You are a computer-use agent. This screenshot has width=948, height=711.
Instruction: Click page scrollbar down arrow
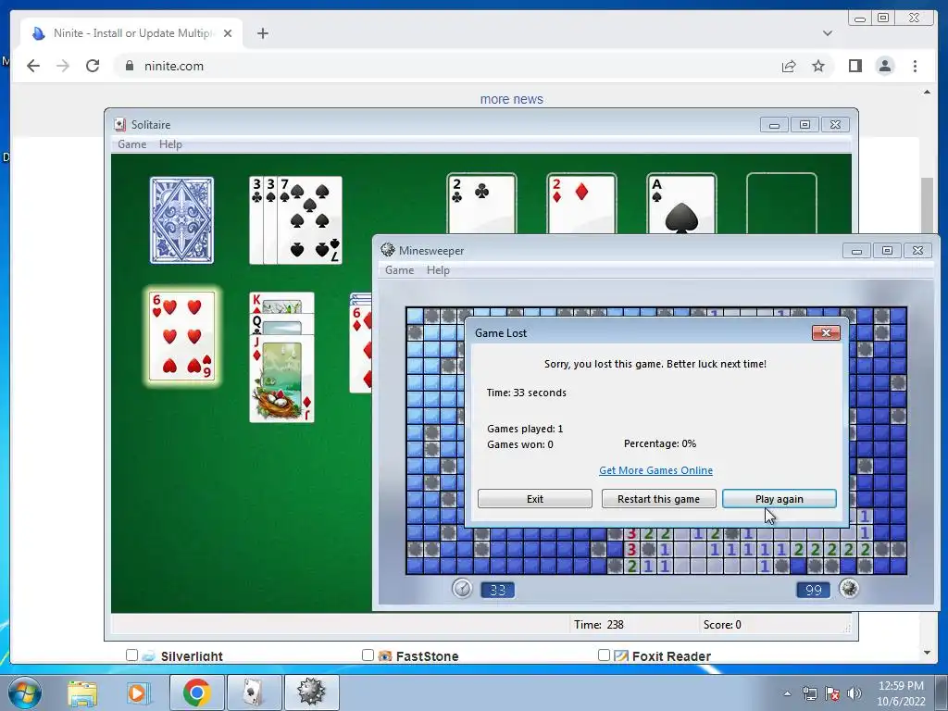pyautogui.click(x=927, y=653)
